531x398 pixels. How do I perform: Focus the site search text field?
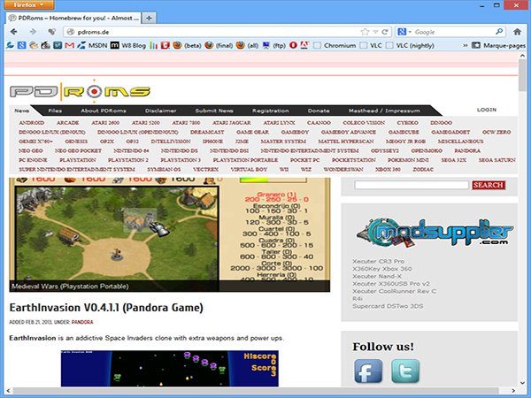coord(412,185)
